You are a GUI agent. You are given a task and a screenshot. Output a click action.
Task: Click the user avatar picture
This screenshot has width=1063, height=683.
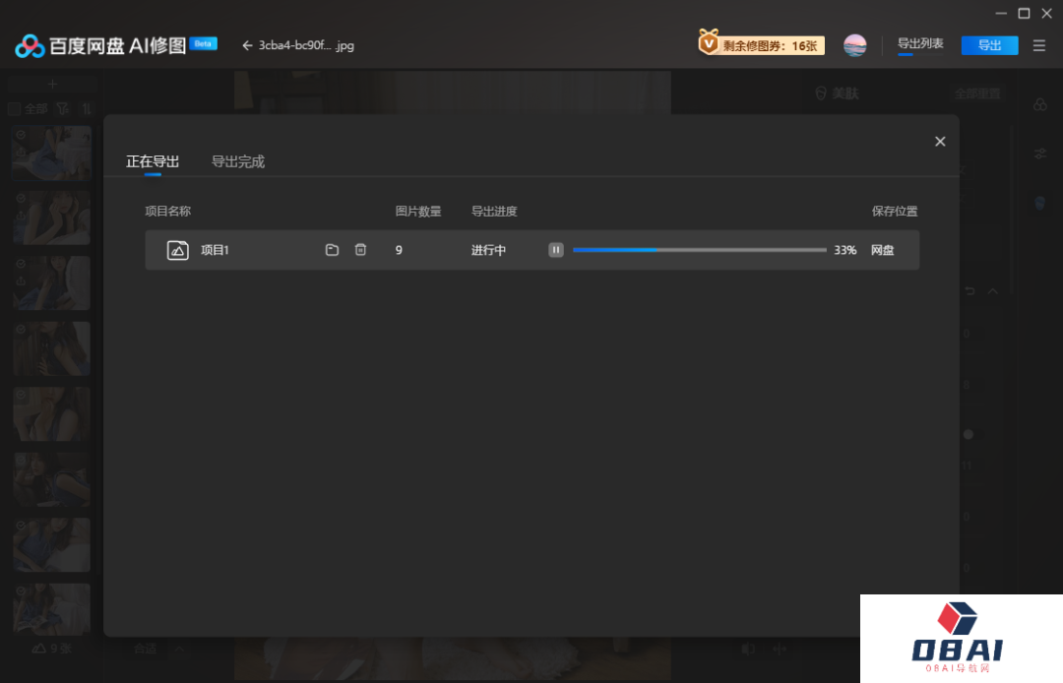[x=855, y=45]
